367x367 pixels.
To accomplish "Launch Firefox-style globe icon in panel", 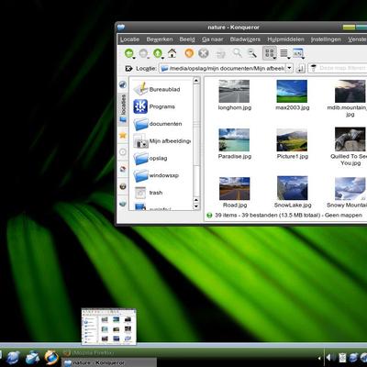I will point(51,358).
